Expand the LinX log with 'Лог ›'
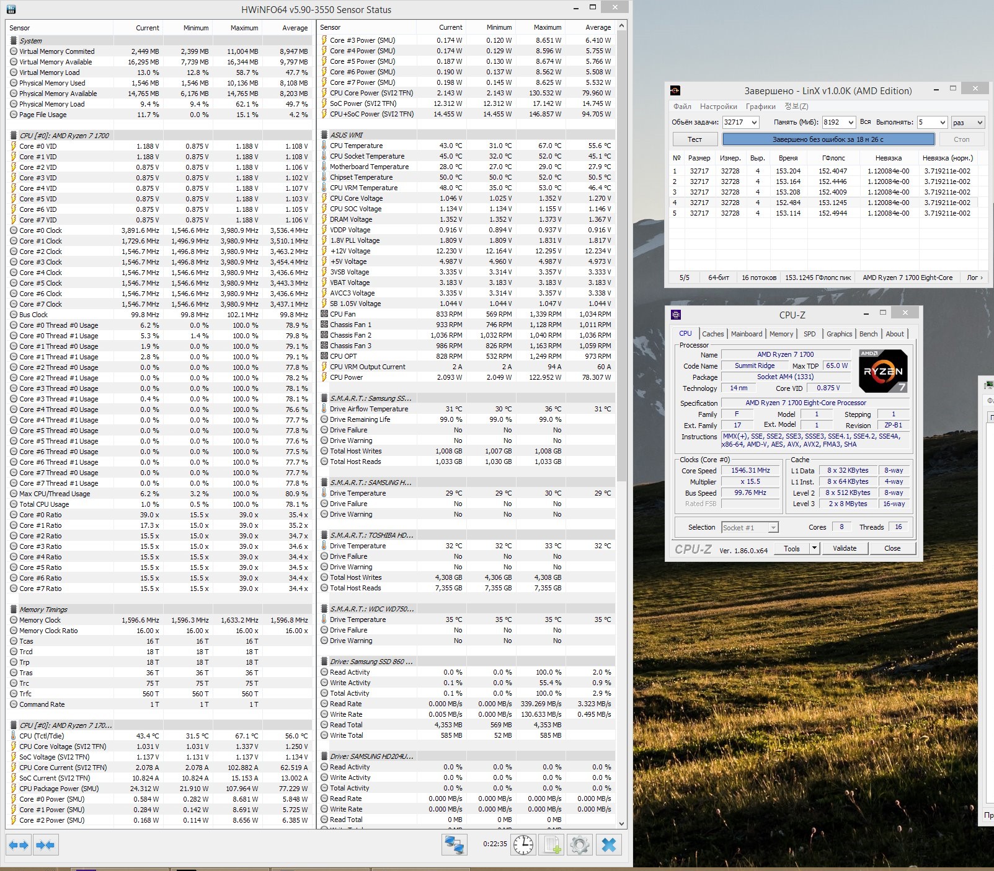This screenshot has width=994, height=871. [975, 278]
